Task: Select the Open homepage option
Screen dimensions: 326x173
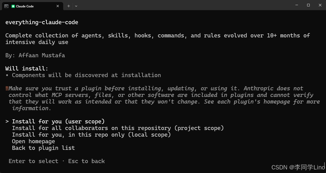Action: click(x=33, y=141)
